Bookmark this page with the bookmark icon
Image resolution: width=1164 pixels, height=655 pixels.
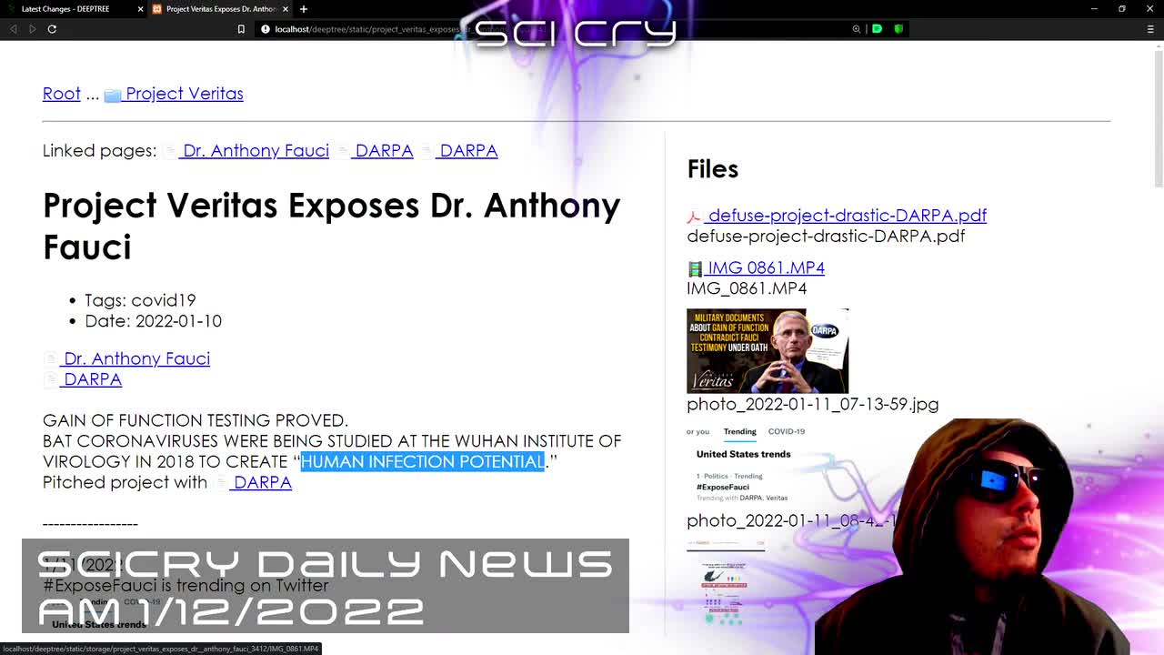[x=241, y=29]
